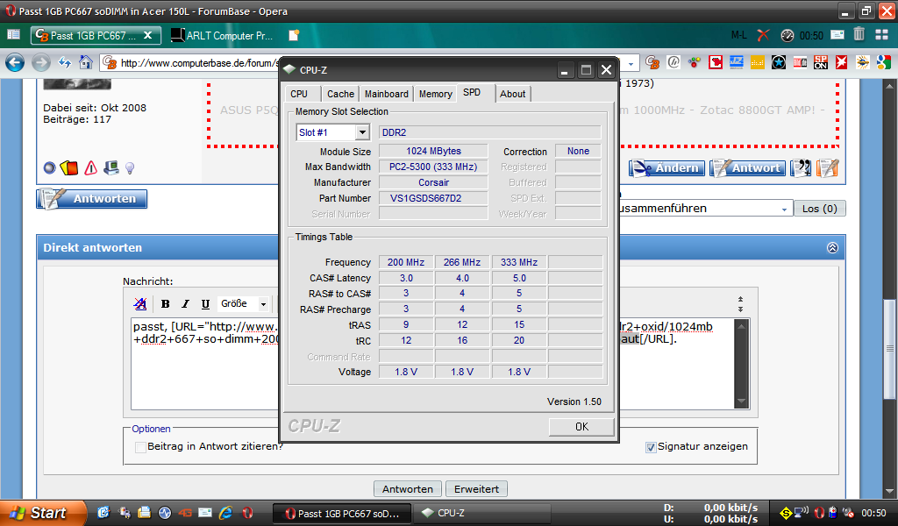Switch to ARLT Computer browser tab
The height and width of the screenshot is (526, 898).
[x=224, y=35]
